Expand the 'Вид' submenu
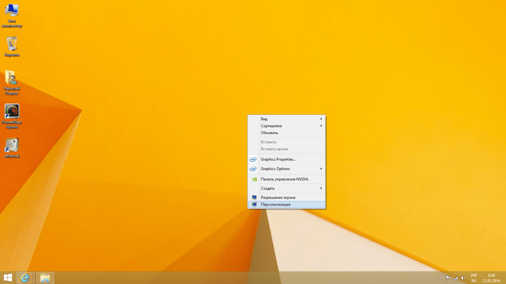This screenshot has height=284, width=506. click(x=287, y=119)
